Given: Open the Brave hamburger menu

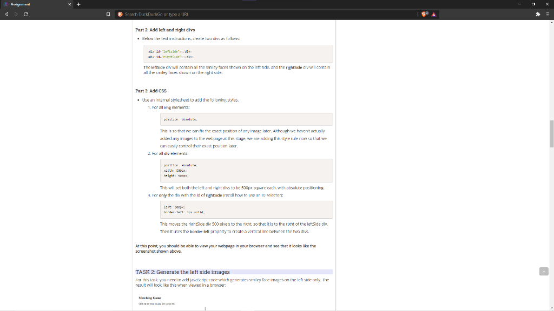Looking at the screenshot, I should pos(548,15).
